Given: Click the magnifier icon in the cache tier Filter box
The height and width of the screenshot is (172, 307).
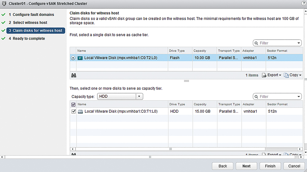Looking at the screenshot, I should tap(256, 43).
